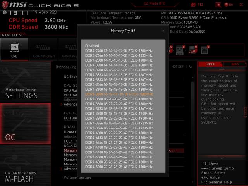The image size is (248, 186).
Task: Select DDR4-3200 14-16-16-16-36 FCLK-1600MHz option
Action: 119,70
